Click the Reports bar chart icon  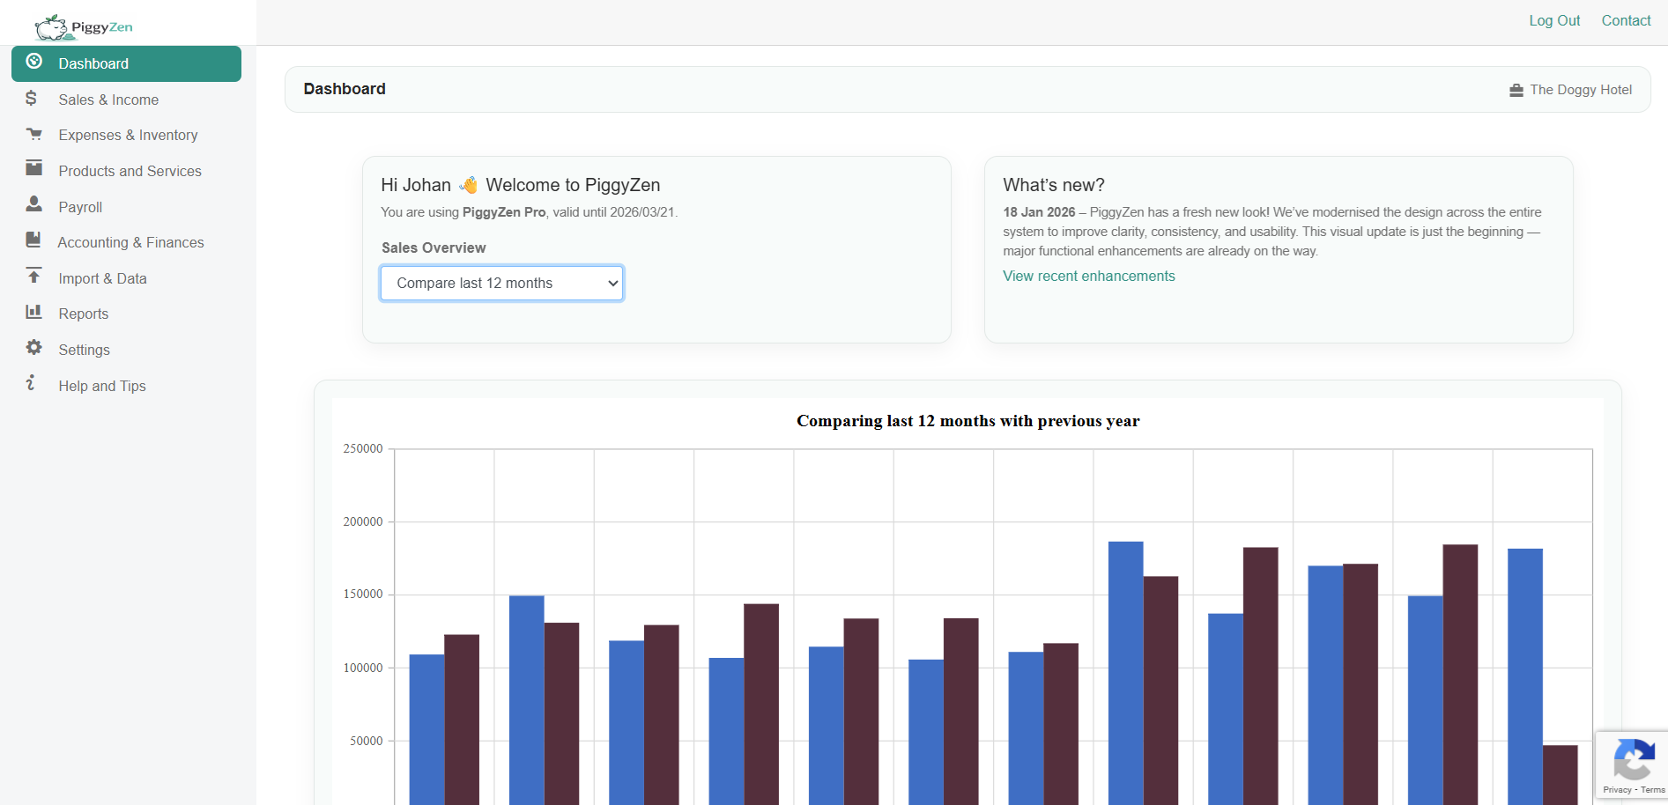(34, 312)
